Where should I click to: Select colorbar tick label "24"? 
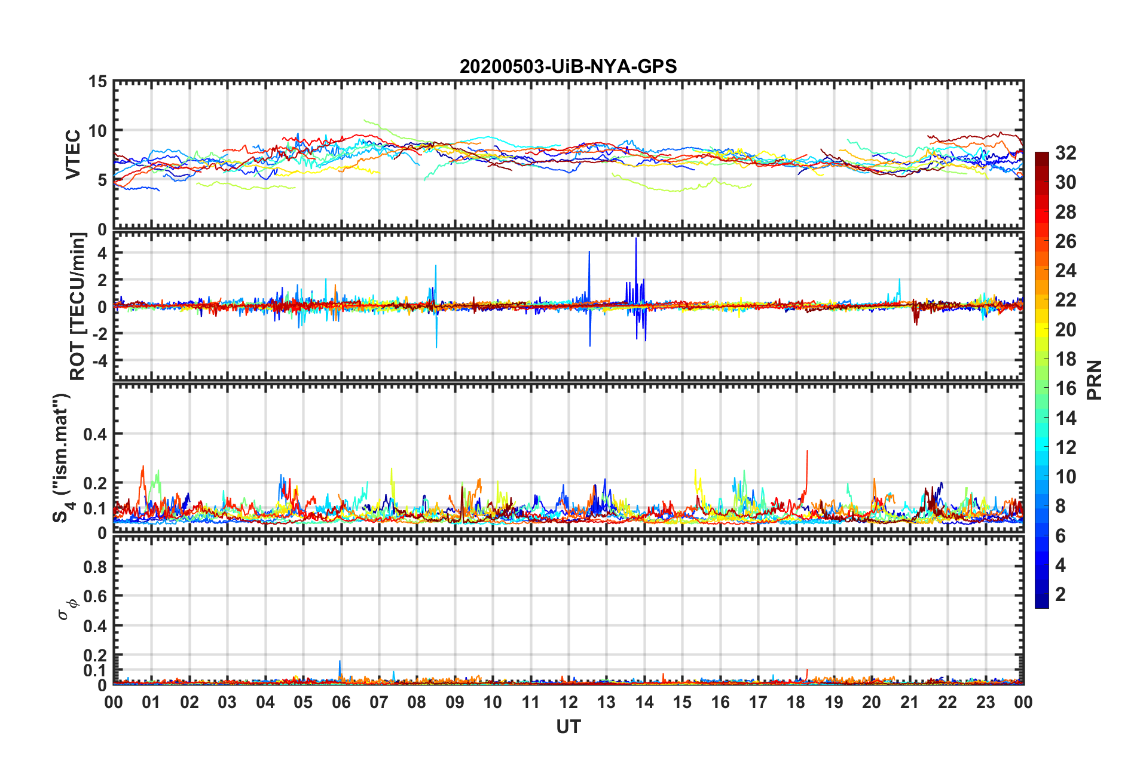click(1065, 271)
